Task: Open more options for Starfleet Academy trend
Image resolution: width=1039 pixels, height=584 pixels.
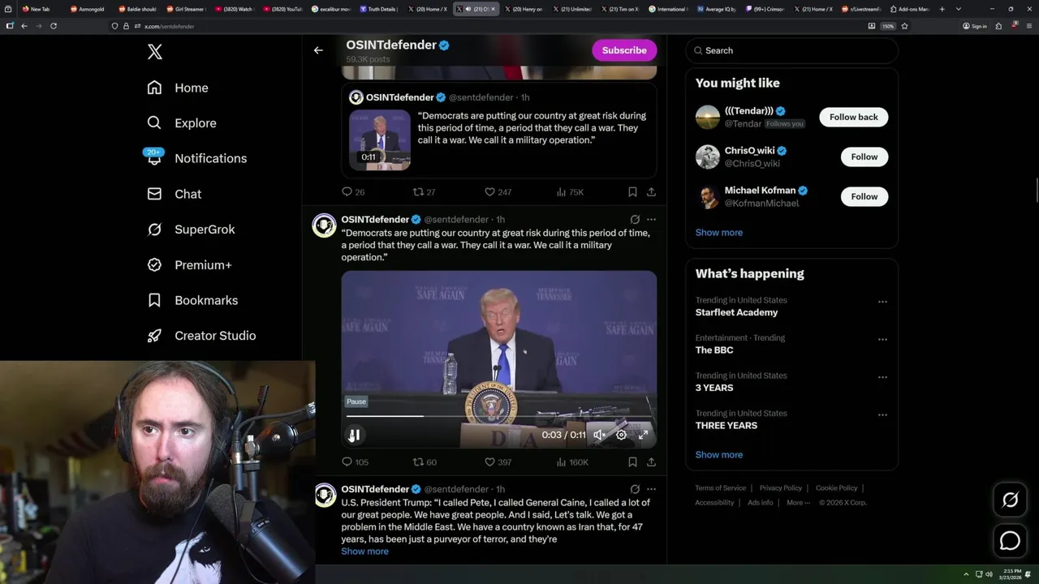Action: [x=882, y=302]
